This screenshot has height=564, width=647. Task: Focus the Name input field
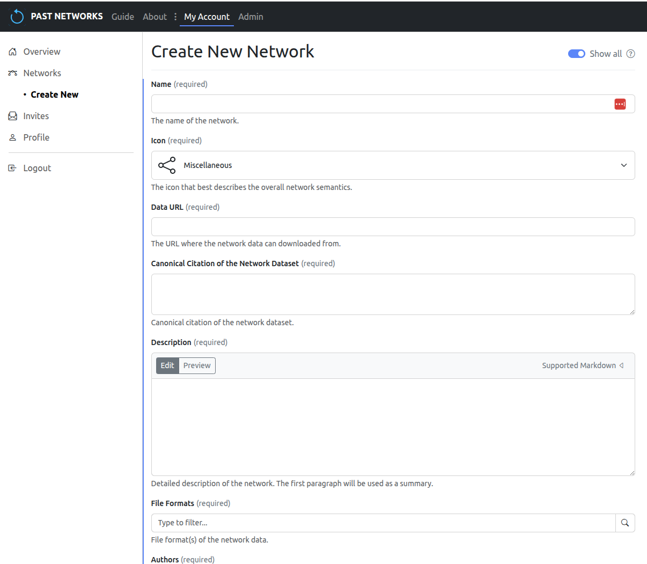pyautogui.click(x=393, y=104)
